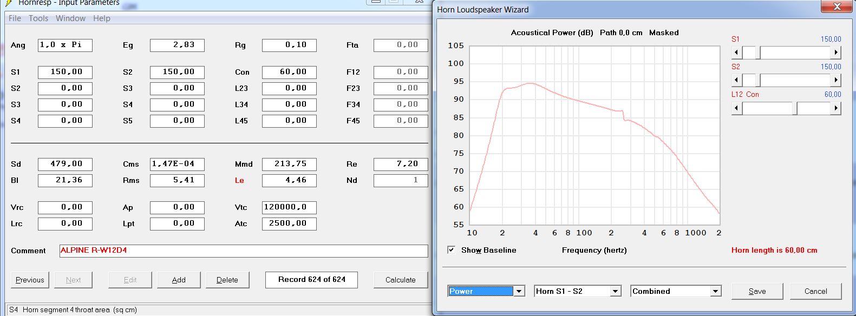Screen dimensions: 856x316
Task: Click the Mmd field showing 213,75
Action: pos(289,164)
